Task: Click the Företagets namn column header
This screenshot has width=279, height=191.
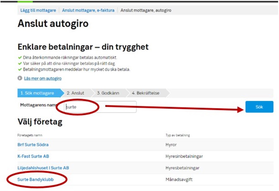Action: pyautogui.click(x=30, y=135)
